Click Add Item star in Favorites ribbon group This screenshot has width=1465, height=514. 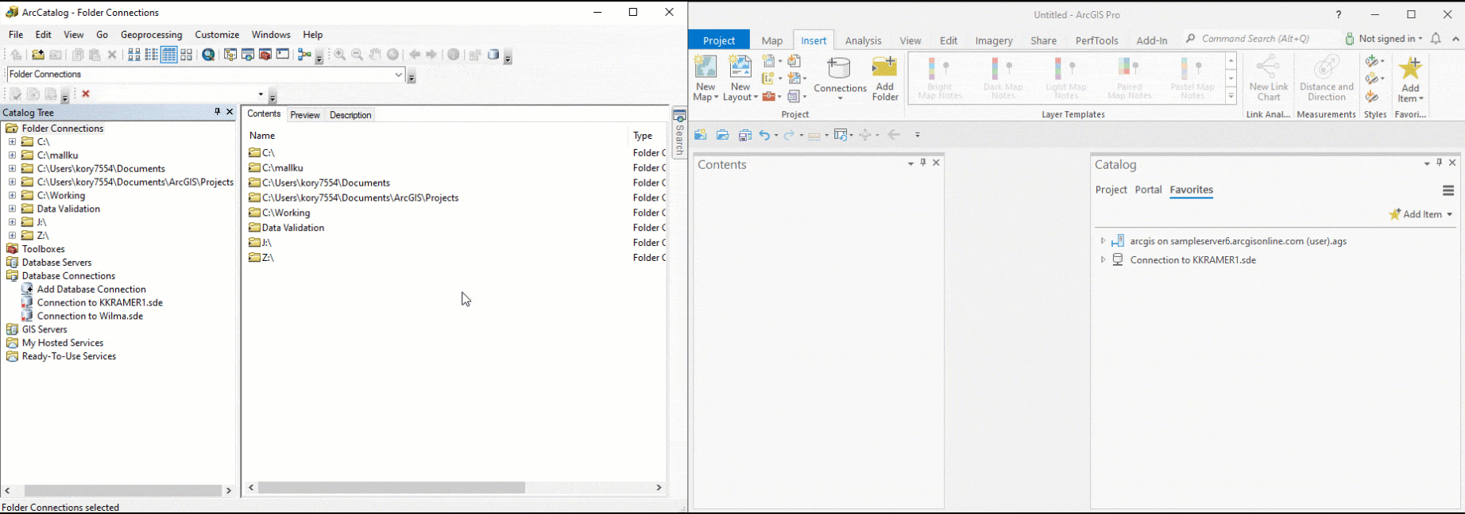click(x=1410, y=79)
